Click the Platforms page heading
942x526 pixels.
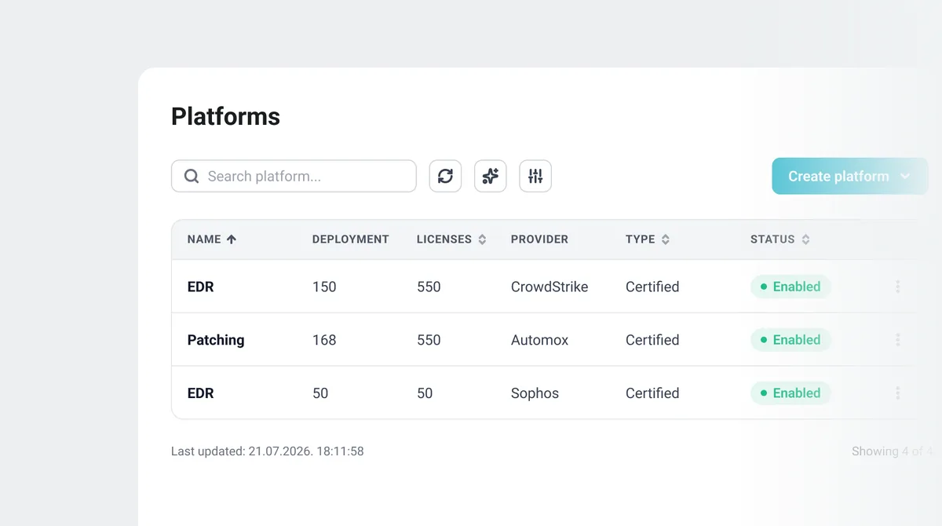coord(225,116)
